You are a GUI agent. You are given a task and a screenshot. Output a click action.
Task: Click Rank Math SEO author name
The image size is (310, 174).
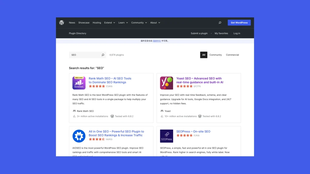[85, 111]
